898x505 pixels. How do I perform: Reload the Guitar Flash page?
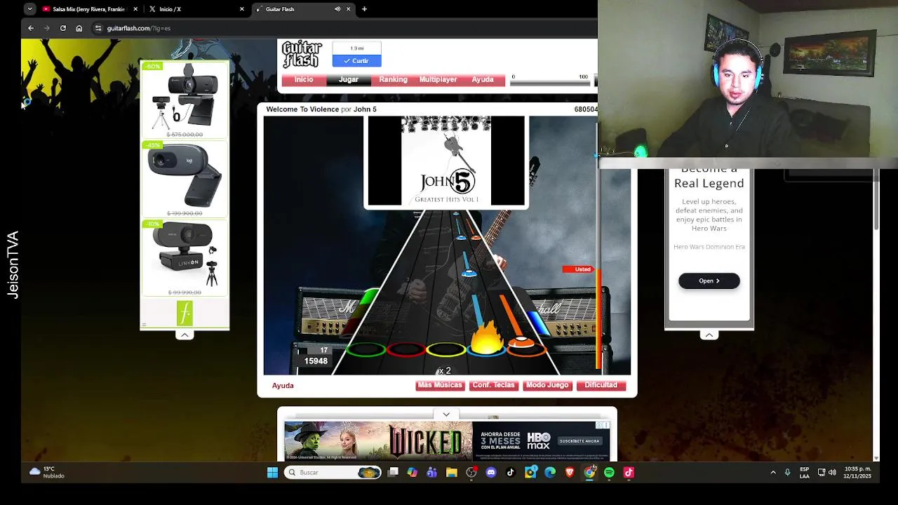(x=63, y=28)
